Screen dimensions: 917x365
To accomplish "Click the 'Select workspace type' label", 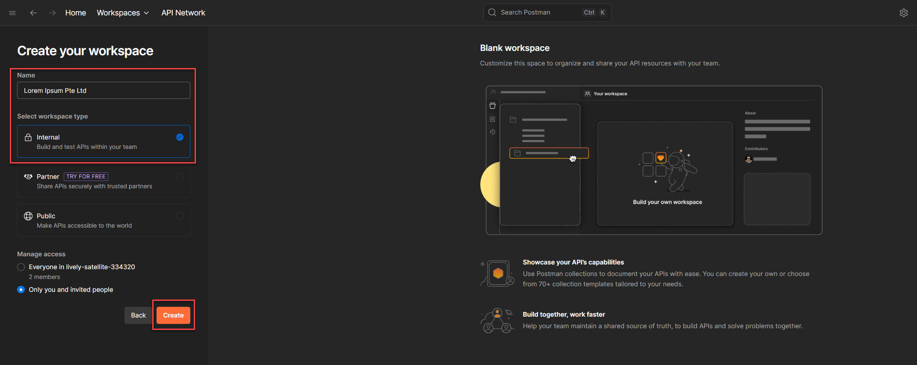I will [52, 116].
